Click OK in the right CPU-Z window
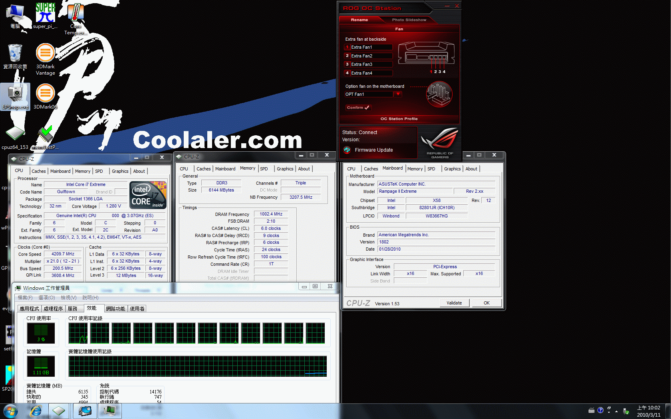671x419 pixels. point(486,303)
